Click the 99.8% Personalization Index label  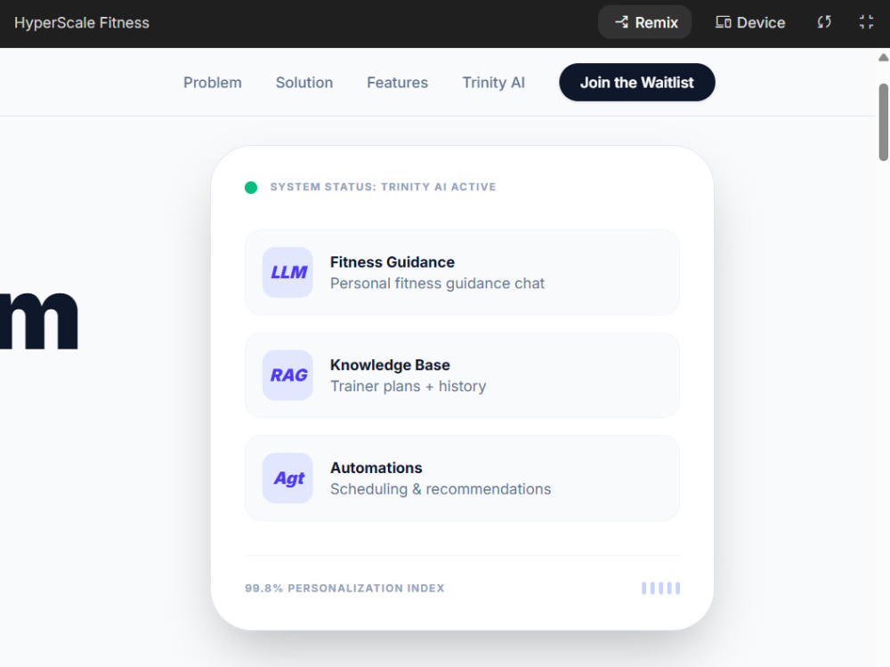[344, 588]
